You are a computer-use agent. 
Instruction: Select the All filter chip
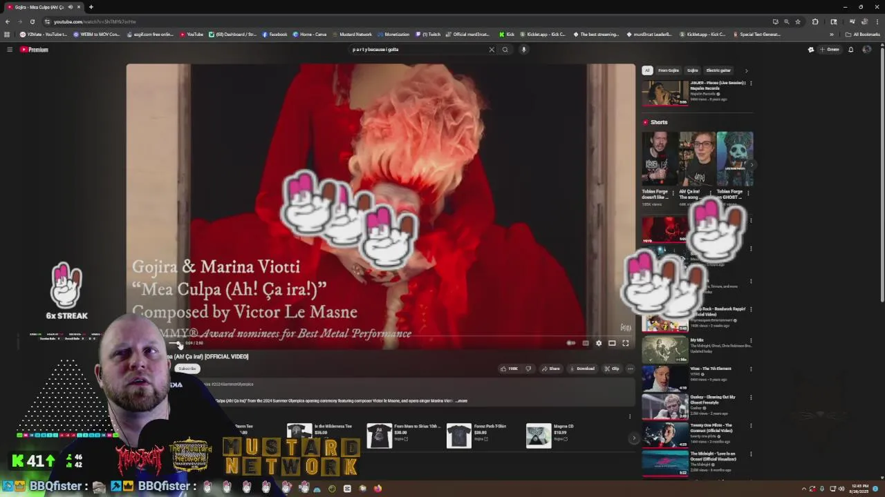pyautogui.click(x=647, y=70)
